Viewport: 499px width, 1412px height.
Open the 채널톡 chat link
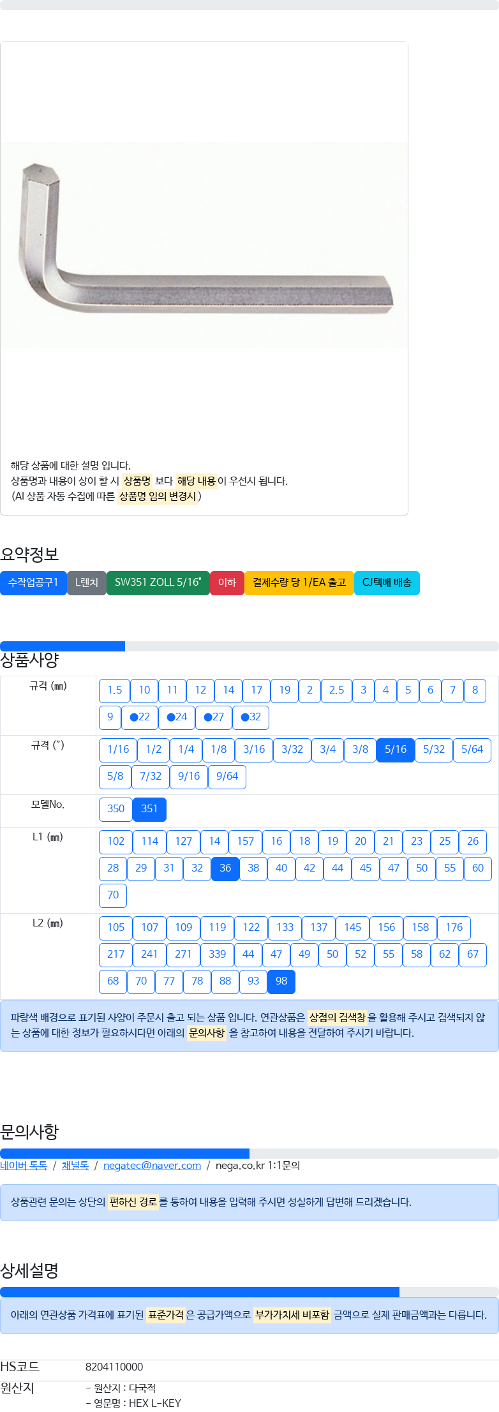pos(75,1165)
